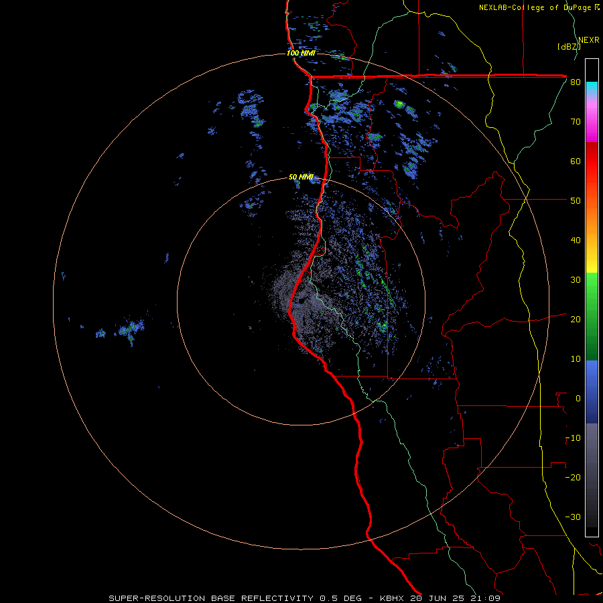Viewport: 603px width, 603px height.
Task: Click the KBHX station identifier in caption
Action: pos(393,598)
